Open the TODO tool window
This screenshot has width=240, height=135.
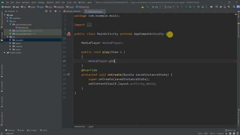tap(43, 130)
